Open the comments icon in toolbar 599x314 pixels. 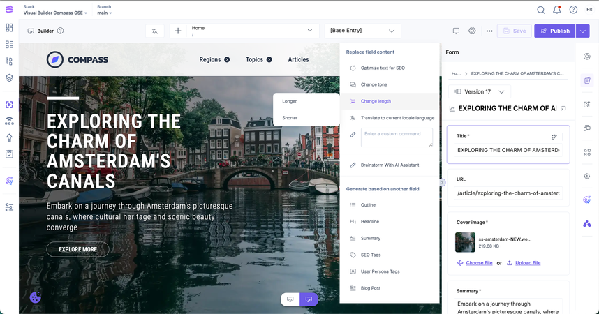(456, 31)
